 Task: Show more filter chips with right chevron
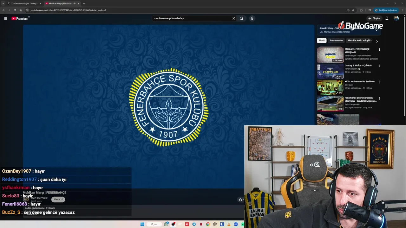[377, 41]
